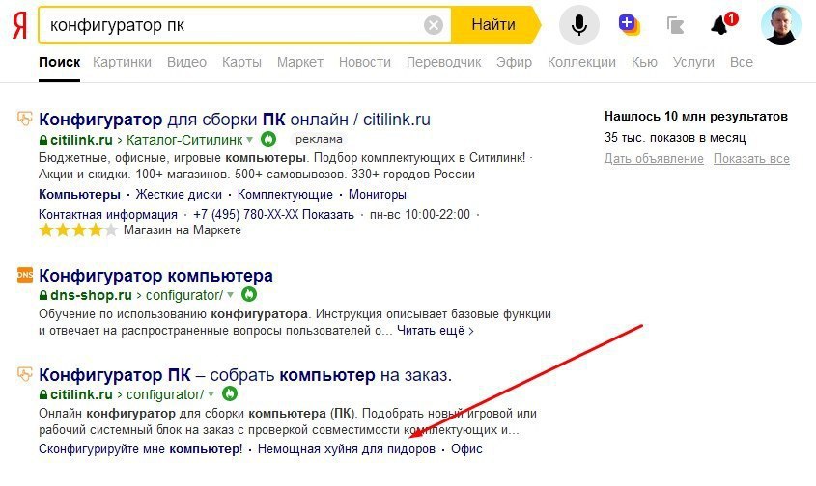Click the Yandex Я logo
816x486 pixels.
click(x=19, y=25)
